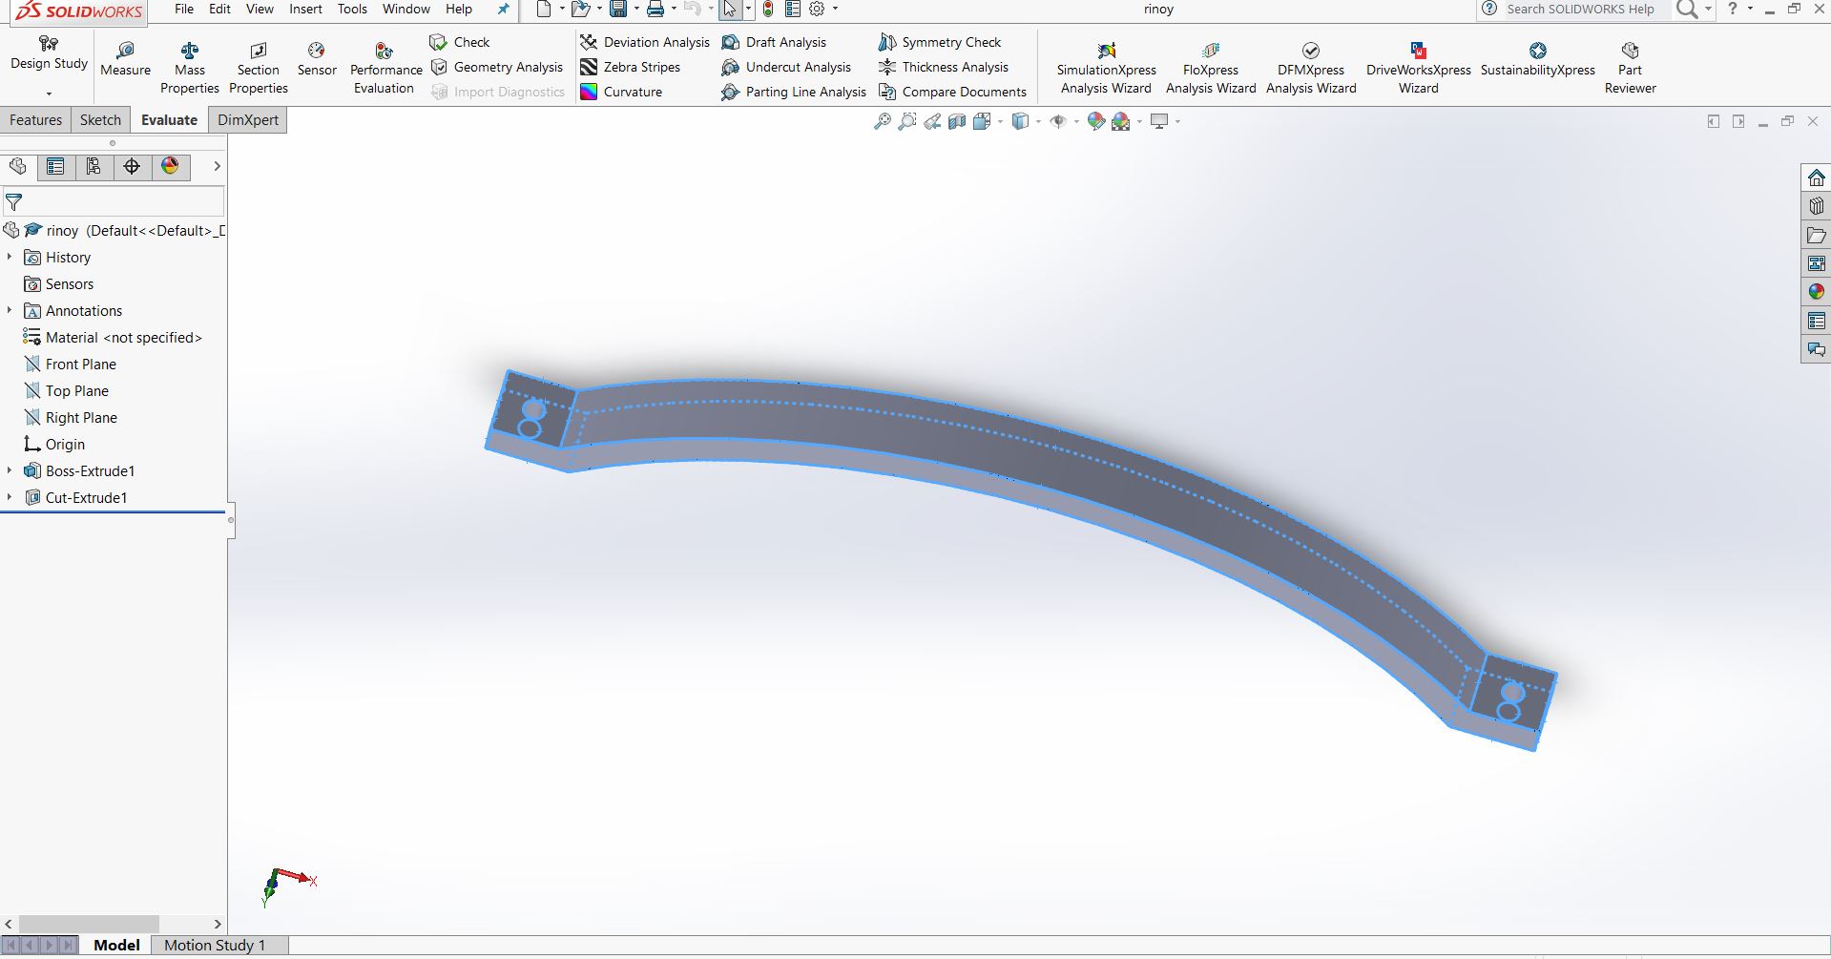
Task: Run Thickness Analysis
Action: point(944,67)
